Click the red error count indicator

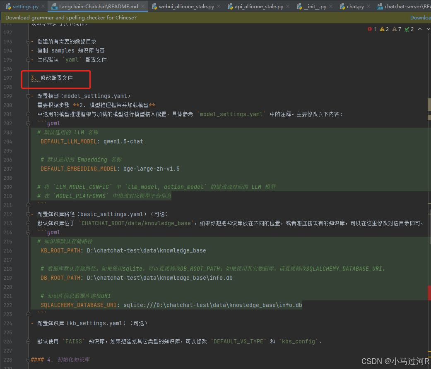pyautogui.click(x=372, y=29)
